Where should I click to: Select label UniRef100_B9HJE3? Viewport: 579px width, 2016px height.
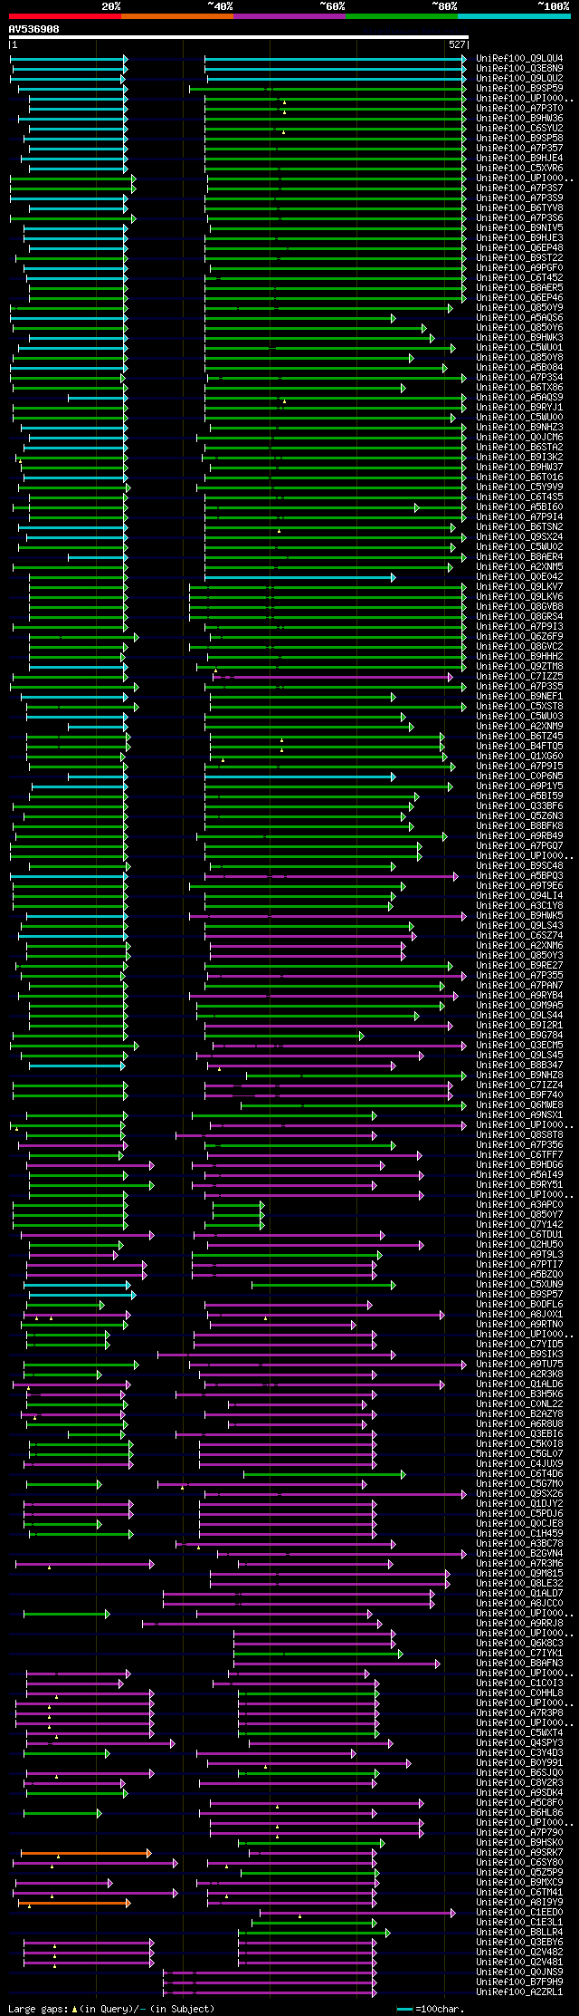(x=519, y=238)
